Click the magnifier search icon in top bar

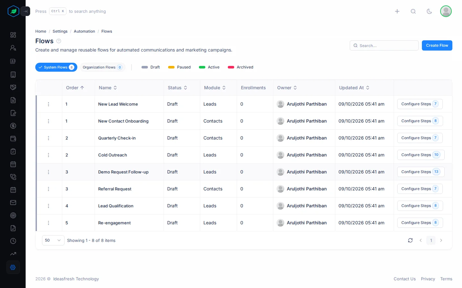pos(413,11)
